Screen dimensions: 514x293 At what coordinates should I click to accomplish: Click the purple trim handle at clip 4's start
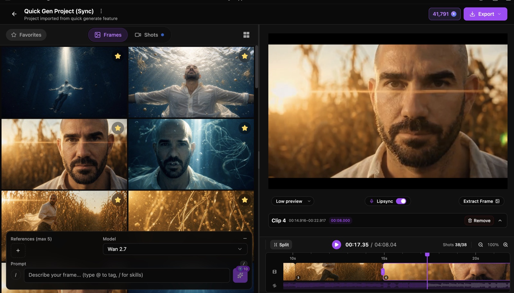pos(383,272)
